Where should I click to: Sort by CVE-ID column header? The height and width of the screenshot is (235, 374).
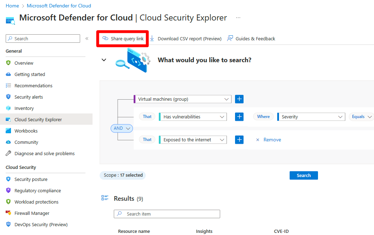281,231
